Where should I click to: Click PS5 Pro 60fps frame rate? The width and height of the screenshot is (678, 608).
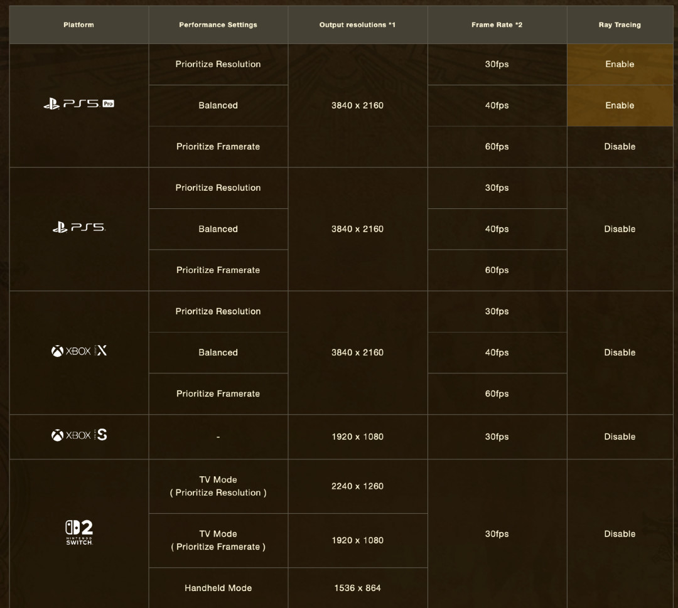(x=497, y=146)
